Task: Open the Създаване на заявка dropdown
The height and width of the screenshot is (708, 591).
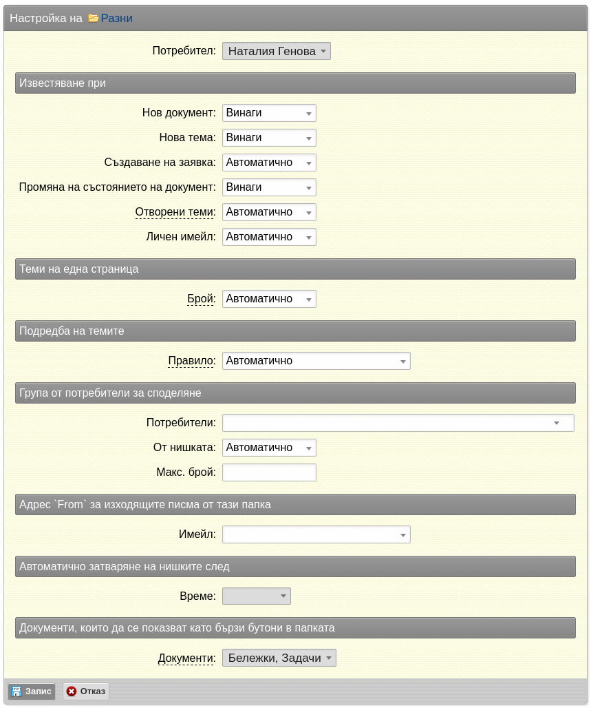Action: pos(269,163)
